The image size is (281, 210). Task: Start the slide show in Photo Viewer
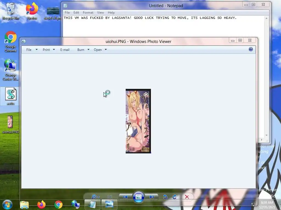click(138, 197)
